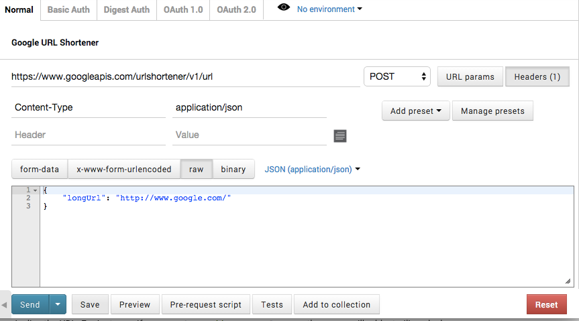
Task: Click the Content-Type header key field
Action: point(89,108)
